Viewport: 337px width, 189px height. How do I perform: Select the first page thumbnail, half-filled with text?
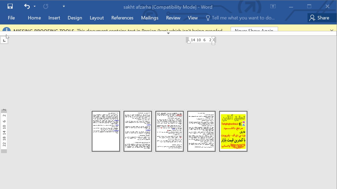106,131
